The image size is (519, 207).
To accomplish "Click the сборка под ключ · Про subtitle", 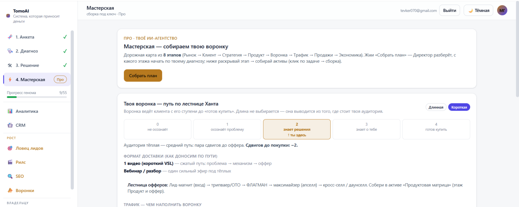I will coord(106,14).
